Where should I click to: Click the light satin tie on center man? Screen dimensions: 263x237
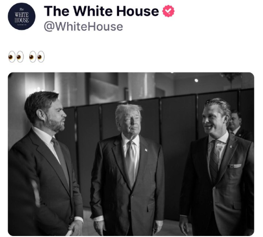(x=131, y=164)
